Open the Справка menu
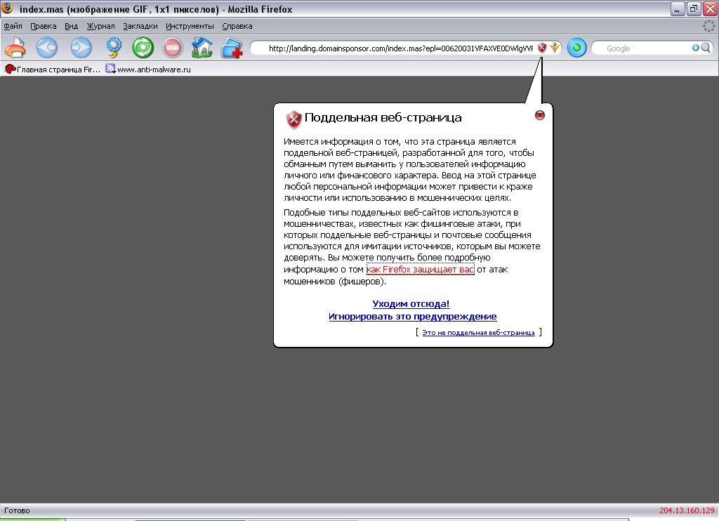719x521 pixels. click(237, 26)
